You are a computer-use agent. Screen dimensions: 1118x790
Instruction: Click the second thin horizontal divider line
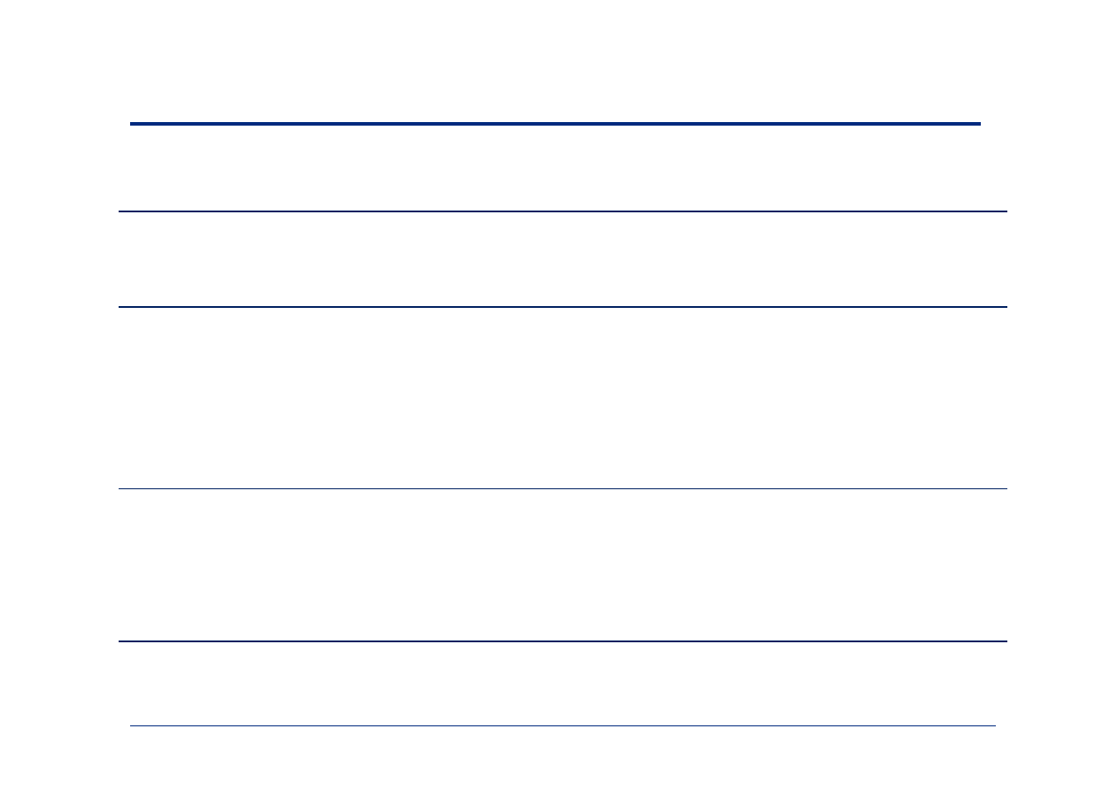pyautogui.click(x=563, y=307)
